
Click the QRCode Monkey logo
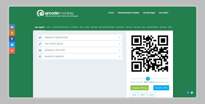coord(57,13)
